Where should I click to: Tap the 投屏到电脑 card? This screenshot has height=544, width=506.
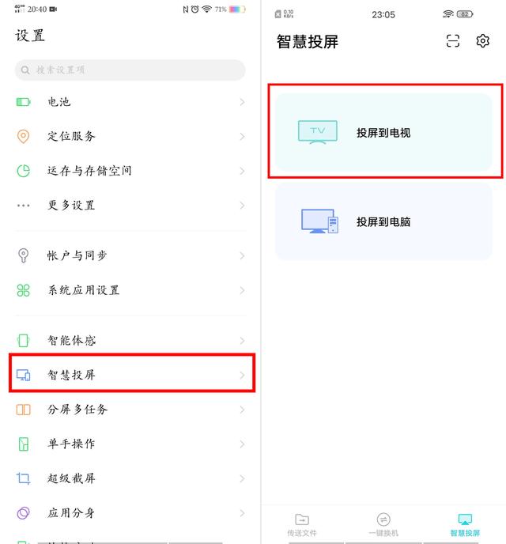(383, 222)
